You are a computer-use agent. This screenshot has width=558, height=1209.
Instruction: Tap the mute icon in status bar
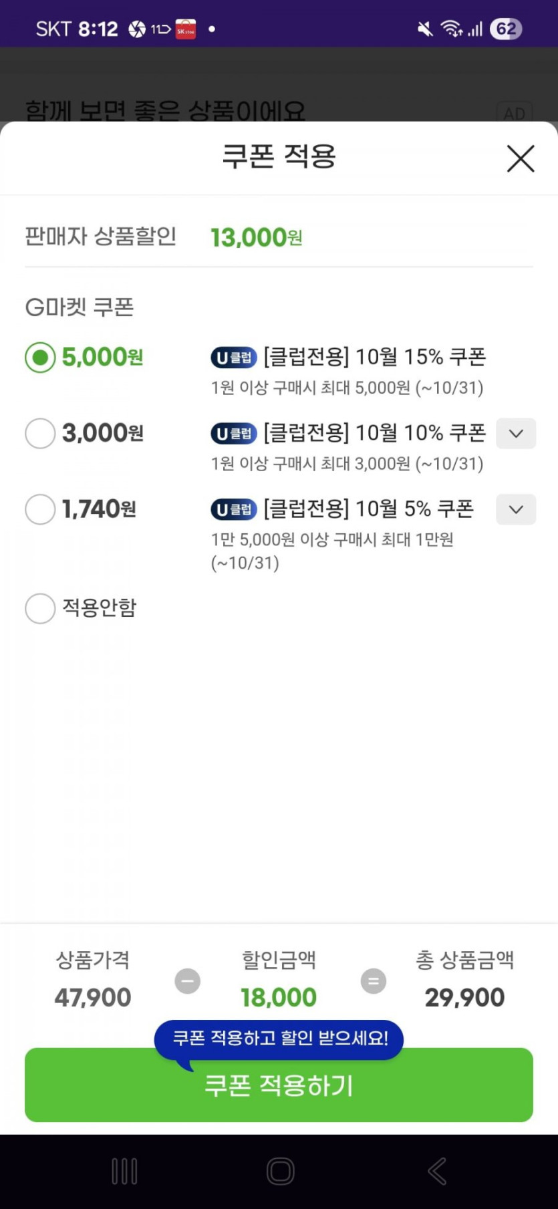(425, 29)
